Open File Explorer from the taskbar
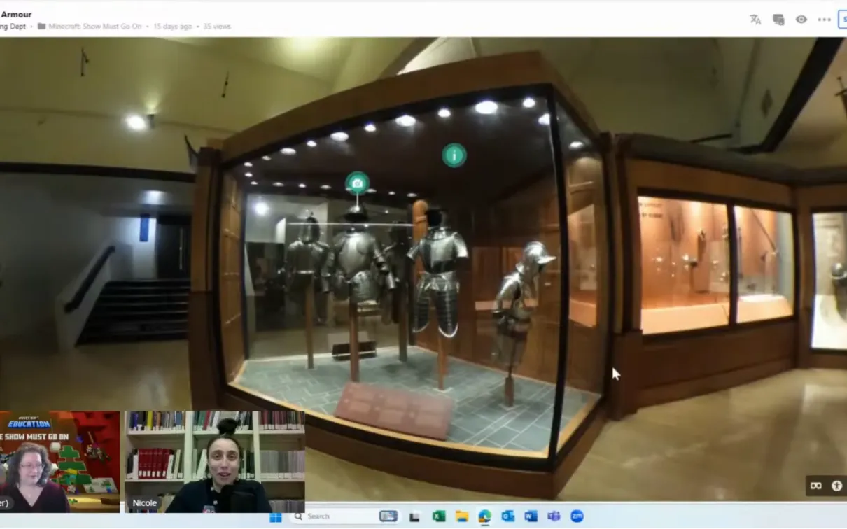 pos(461,516)
